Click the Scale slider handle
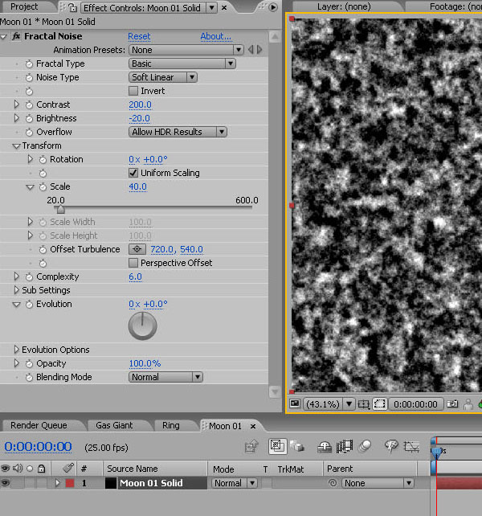This screenshot has width=482, height=516. point(60,211)
